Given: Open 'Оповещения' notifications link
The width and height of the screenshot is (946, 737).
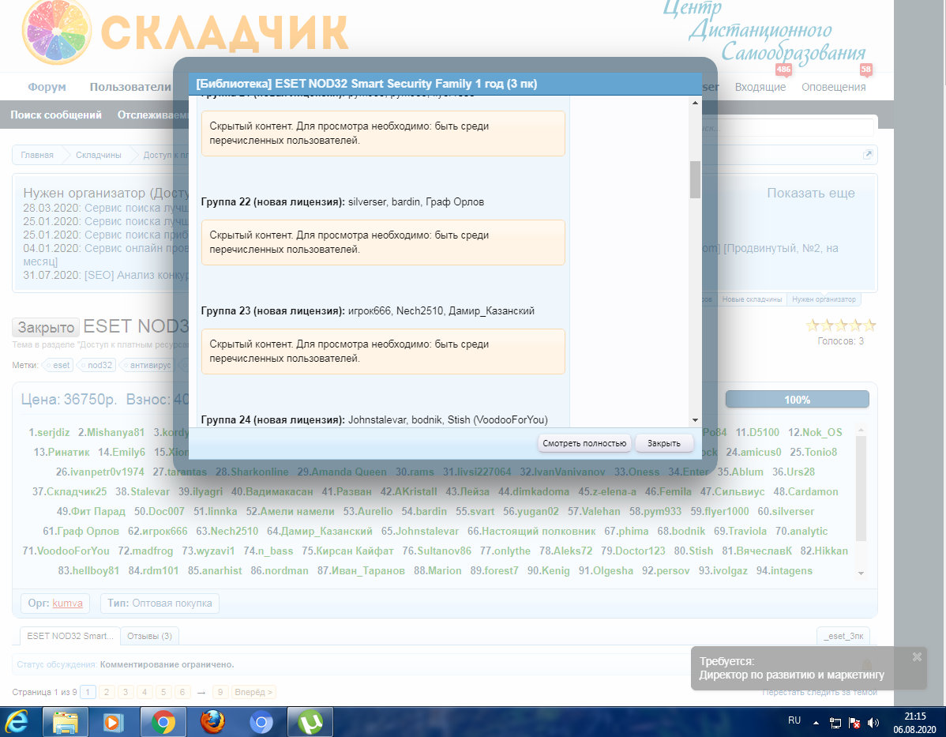Looking at the screenshot, I should pyautogui.click(x=833, y=87).
